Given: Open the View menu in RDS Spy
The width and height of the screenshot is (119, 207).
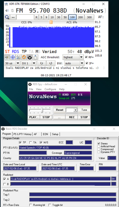Looking at the screenshot, I should [39, 89].
